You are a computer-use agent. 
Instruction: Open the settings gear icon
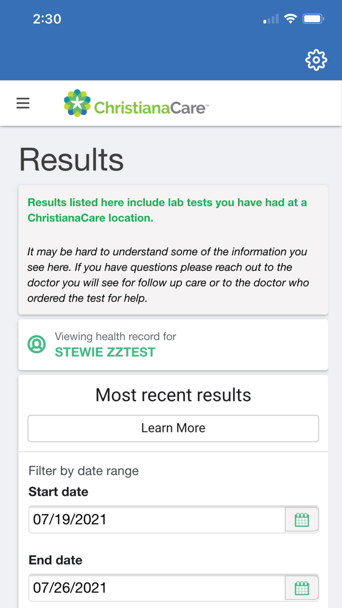pos(316,60)
